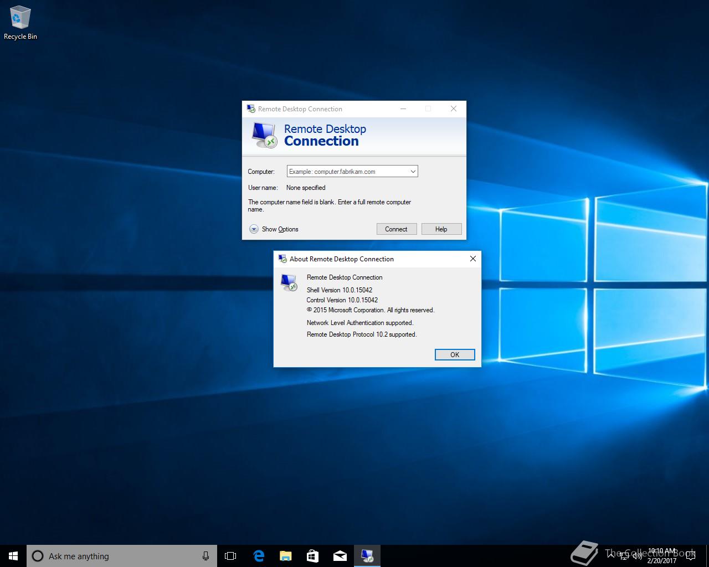Click the 'computer name field is blank' message
Viewport: 709px width, 567px height.
pyautogui.click(x=330, y=205)
